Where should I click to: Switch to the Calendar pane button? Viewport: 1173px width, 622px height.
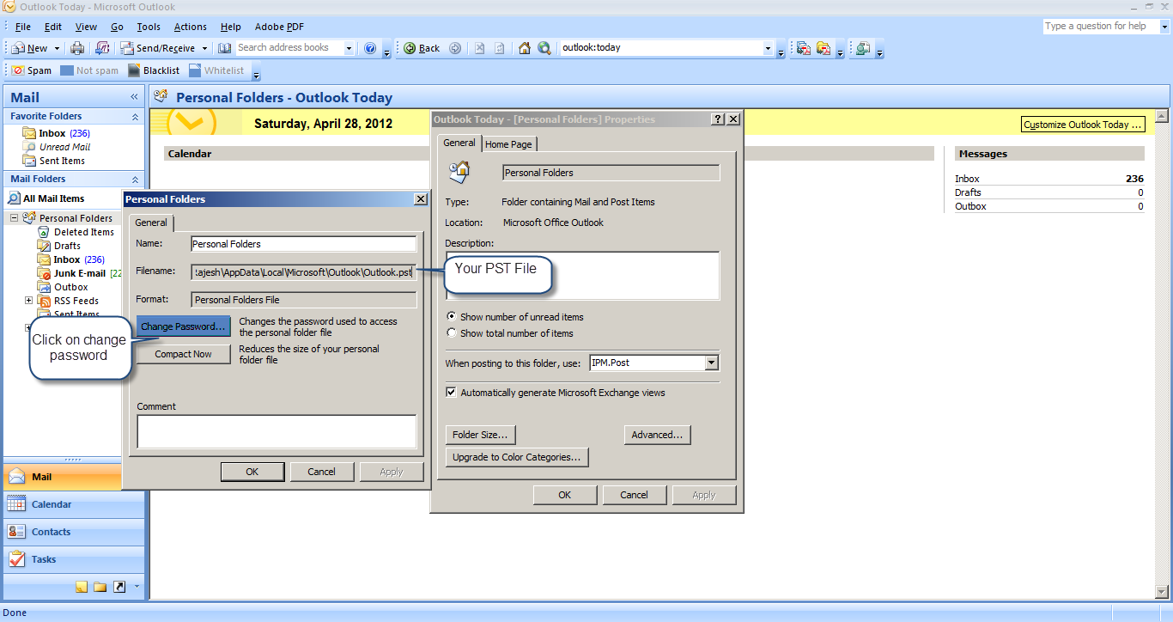74,504
